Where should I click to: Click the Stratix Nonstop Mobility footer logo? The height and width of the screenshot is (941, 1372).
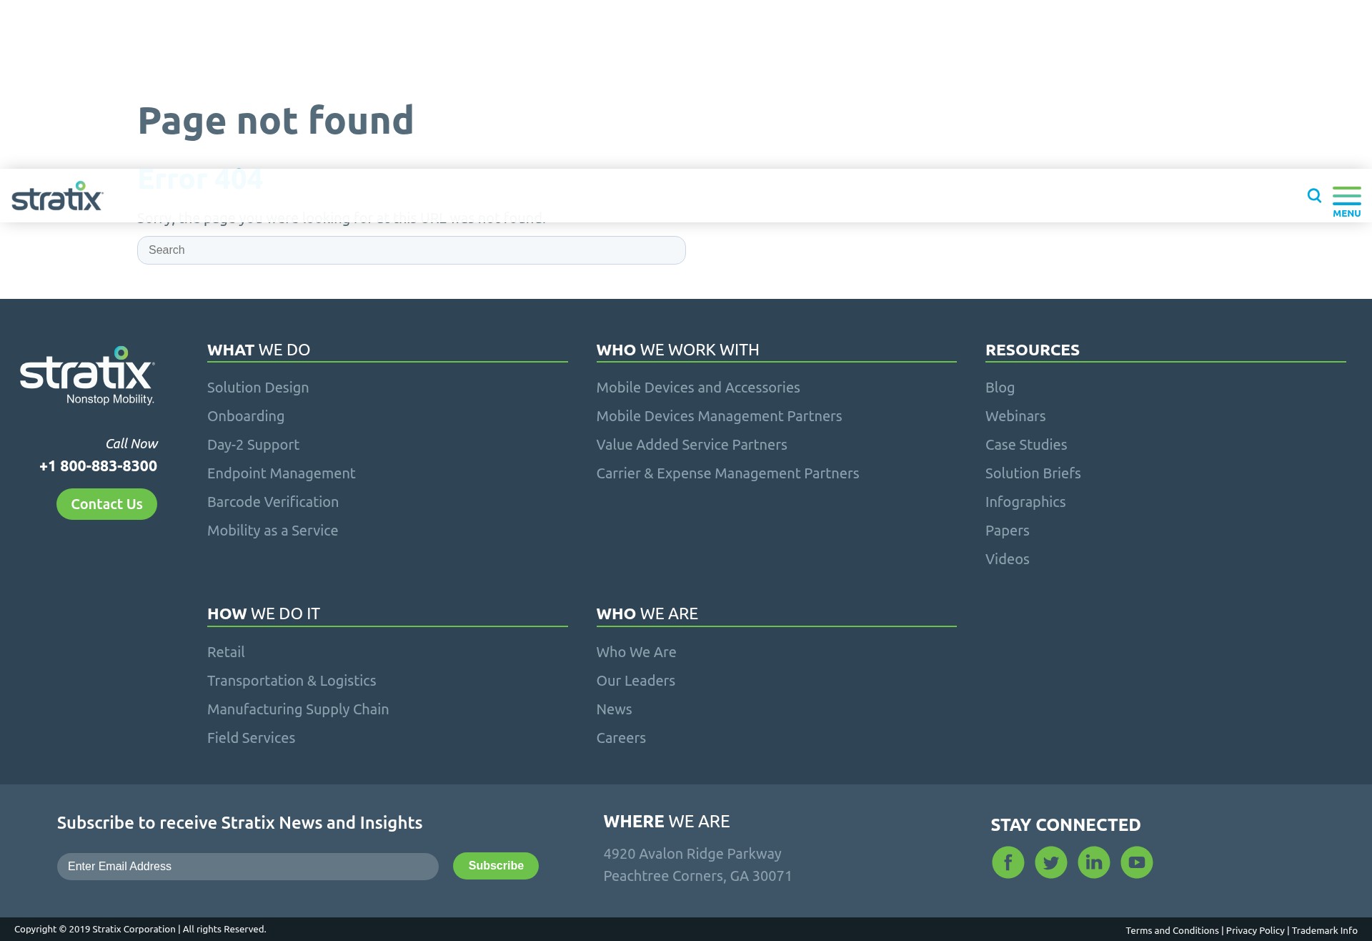[87, 375]
